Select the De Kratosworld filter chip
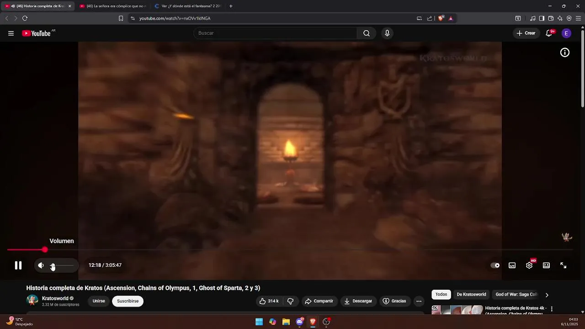 pyautogui.click(x=471, y=294)
